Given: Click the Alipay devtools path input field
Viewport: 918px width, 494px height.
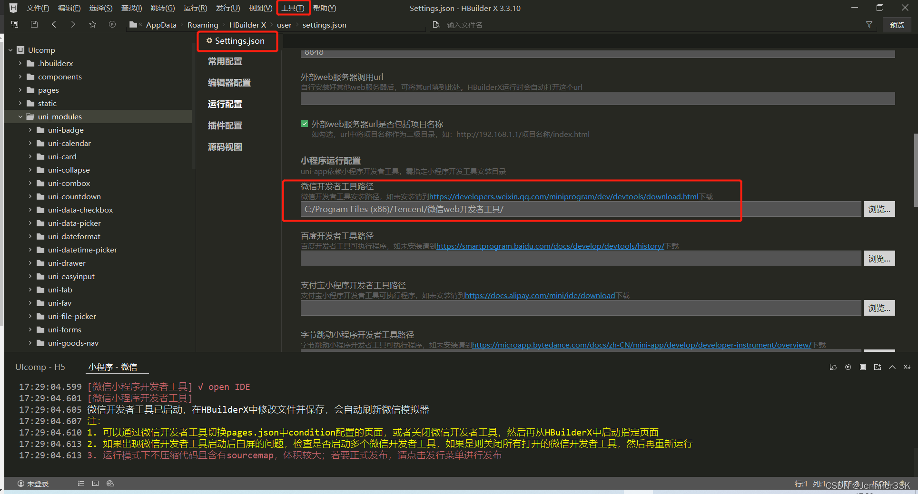Looking at the screenshot, I should [x=581, y=308].
